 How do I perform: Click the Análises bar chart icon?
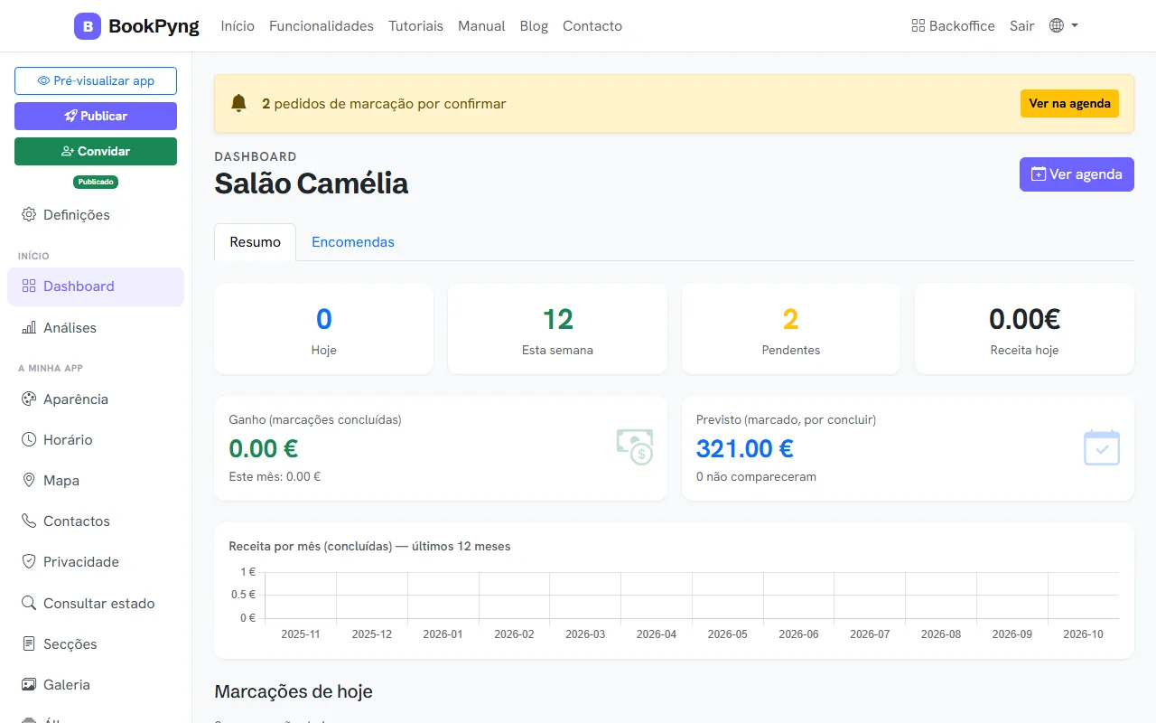28,327
